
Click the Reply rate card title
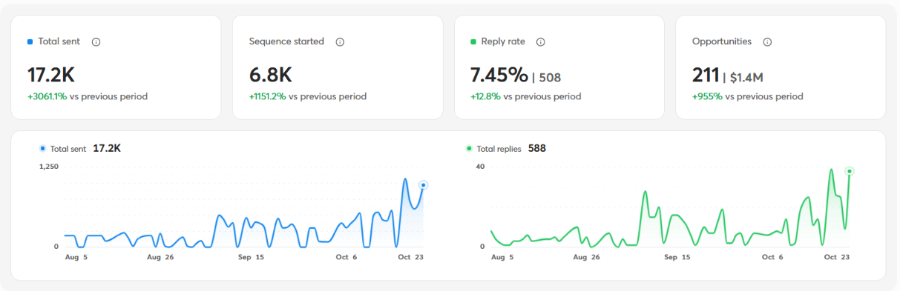click(503, 42)
